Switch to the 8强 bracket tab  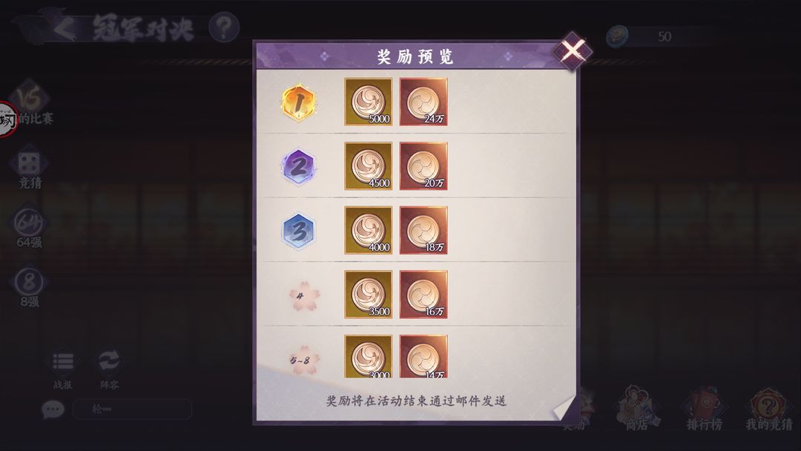point(29,288)
